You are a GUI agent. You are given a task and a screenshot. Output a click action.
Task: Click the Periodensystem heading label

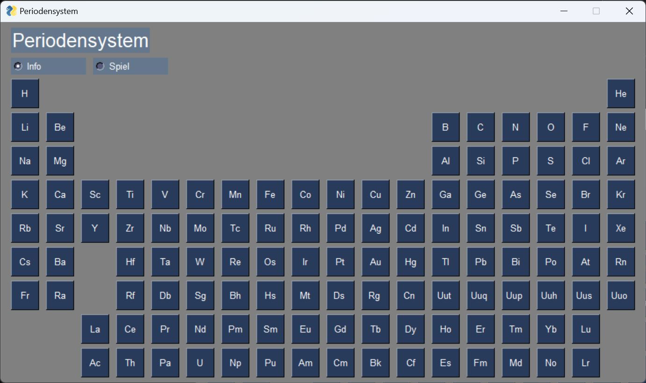80,41
